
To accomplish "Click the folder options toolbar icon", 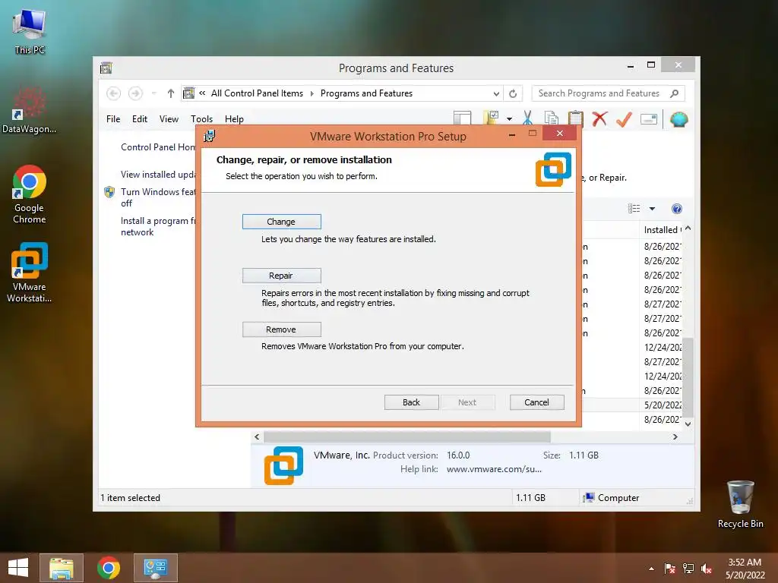I will tap(491, 118).
